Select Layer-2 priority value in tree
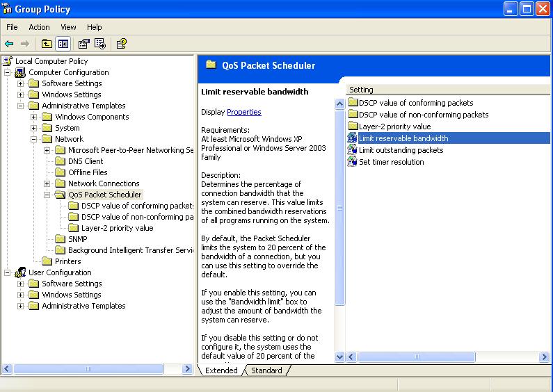This screenshot has width=553, height=392. [118, 228]
